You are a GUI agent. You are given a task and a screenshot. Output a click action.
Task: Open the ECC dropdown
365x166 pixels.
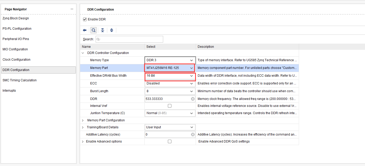[x=170, y=83]
